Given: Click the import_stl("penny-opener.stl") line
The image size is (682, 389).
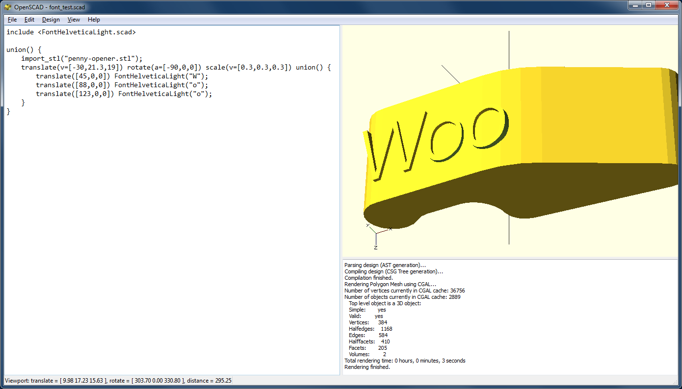Looking at the screenshot, I should click(x=81, y=58).
